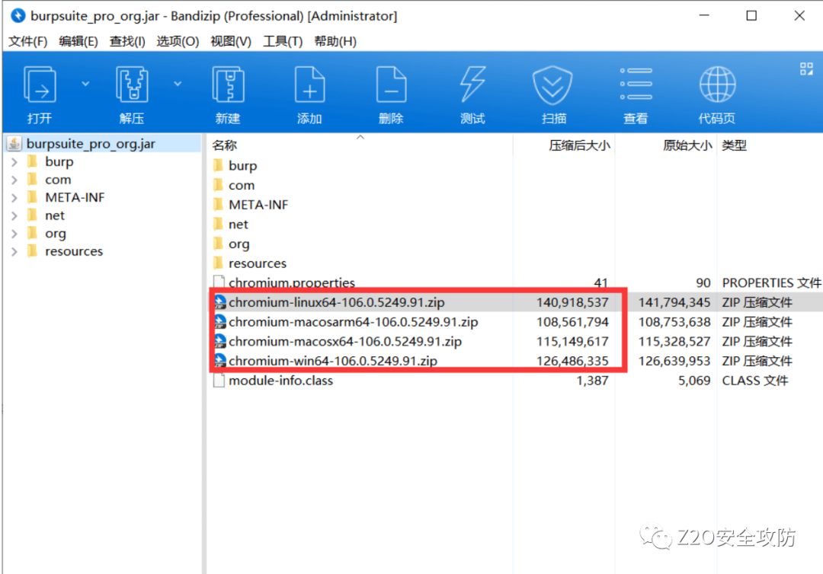Open the 编辑(E) menu
The height and width of the screenshot is (574, 823).
click(78, 41)
